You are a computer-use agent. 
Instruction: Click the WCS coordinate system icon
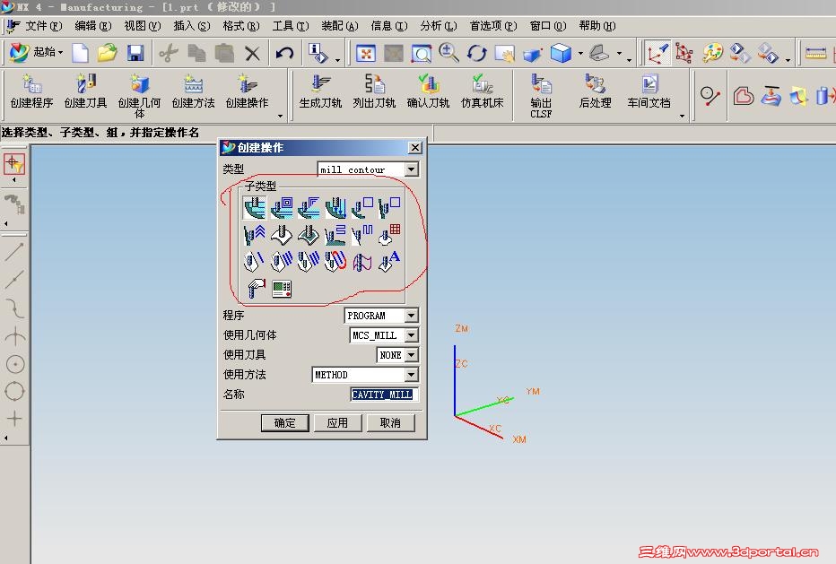pos(657,53)
